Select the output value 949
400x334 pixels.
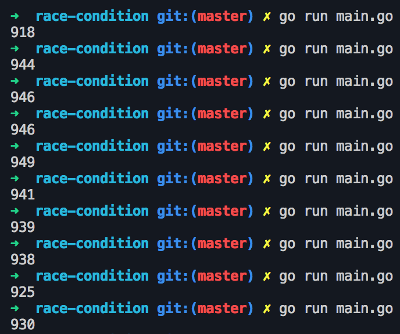(x=23, y=162)
